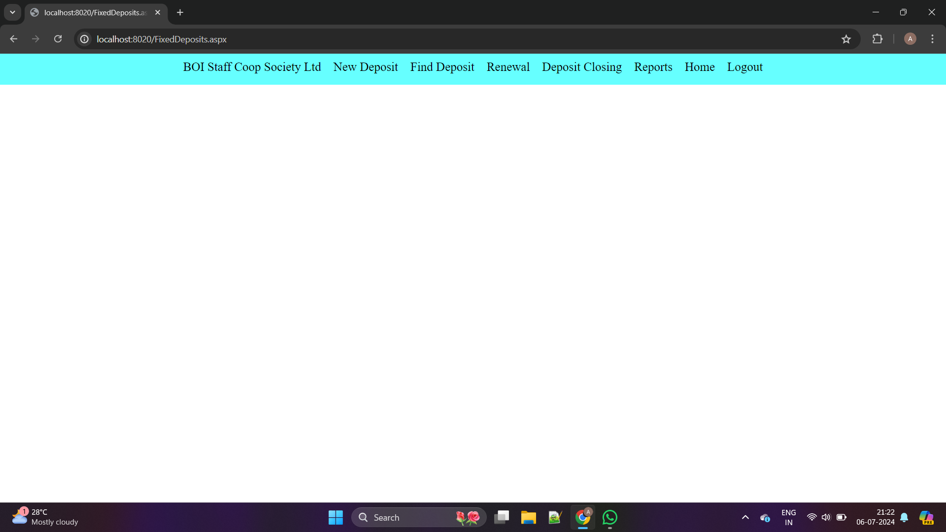Open the tab search dropdown arrow
This screenshot has width=946, height=532.
12,12
